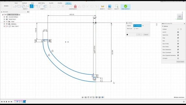This screenshot has width=186, height=105.
Task: Toggle the Snap checkbox
Action: click(x=178, y=38)
